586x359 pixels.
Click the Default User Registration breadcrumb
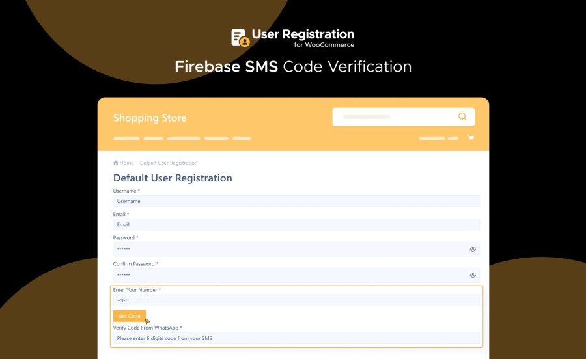(x=169, y=163)
